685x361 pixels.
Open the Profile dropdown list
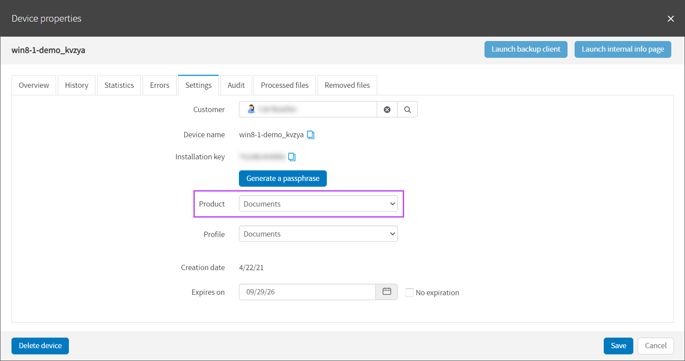pos(318,234)
